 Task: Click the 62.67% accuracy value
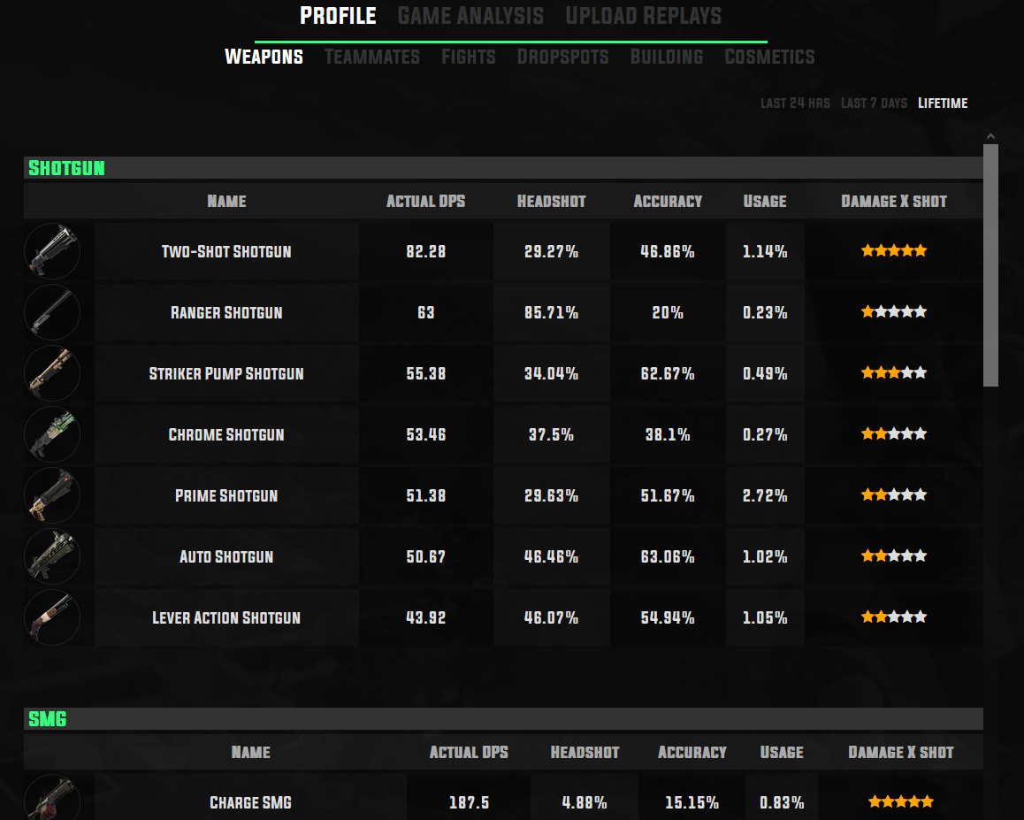point(668,374)
